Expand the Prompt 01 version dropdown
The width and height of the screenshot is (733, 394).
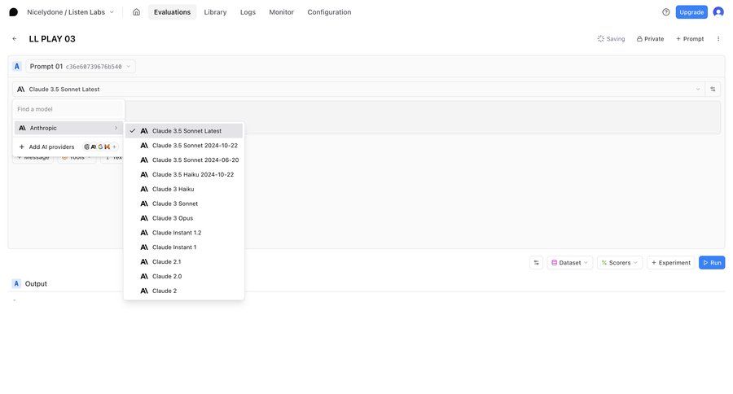tap(81, 67)
